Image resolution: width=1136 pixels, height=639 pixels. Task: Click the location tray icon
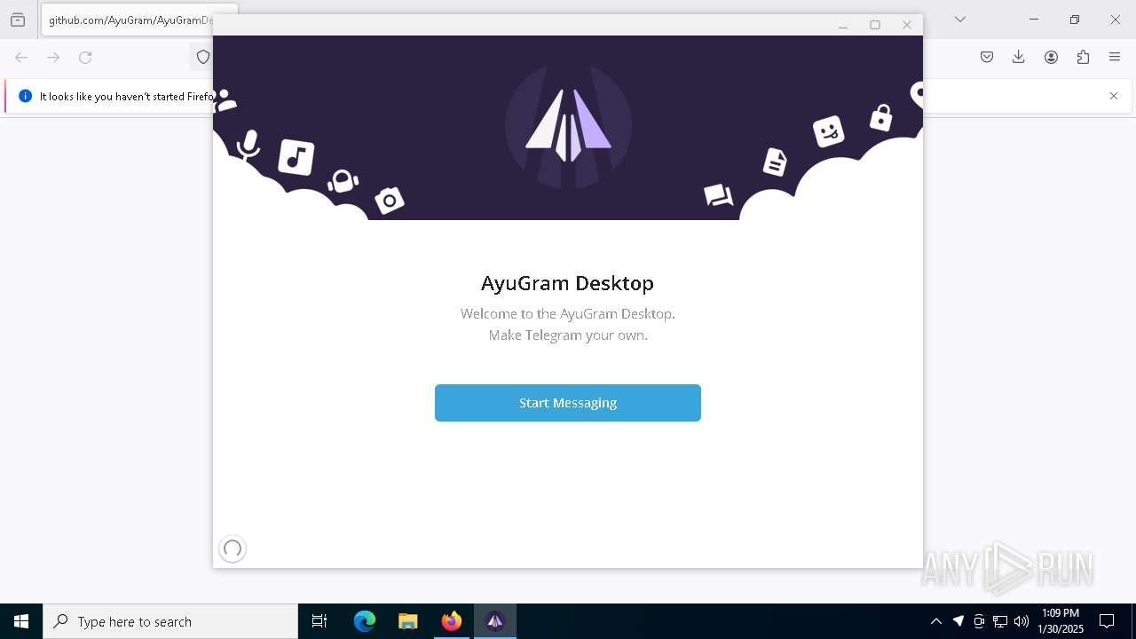(958, 621)
